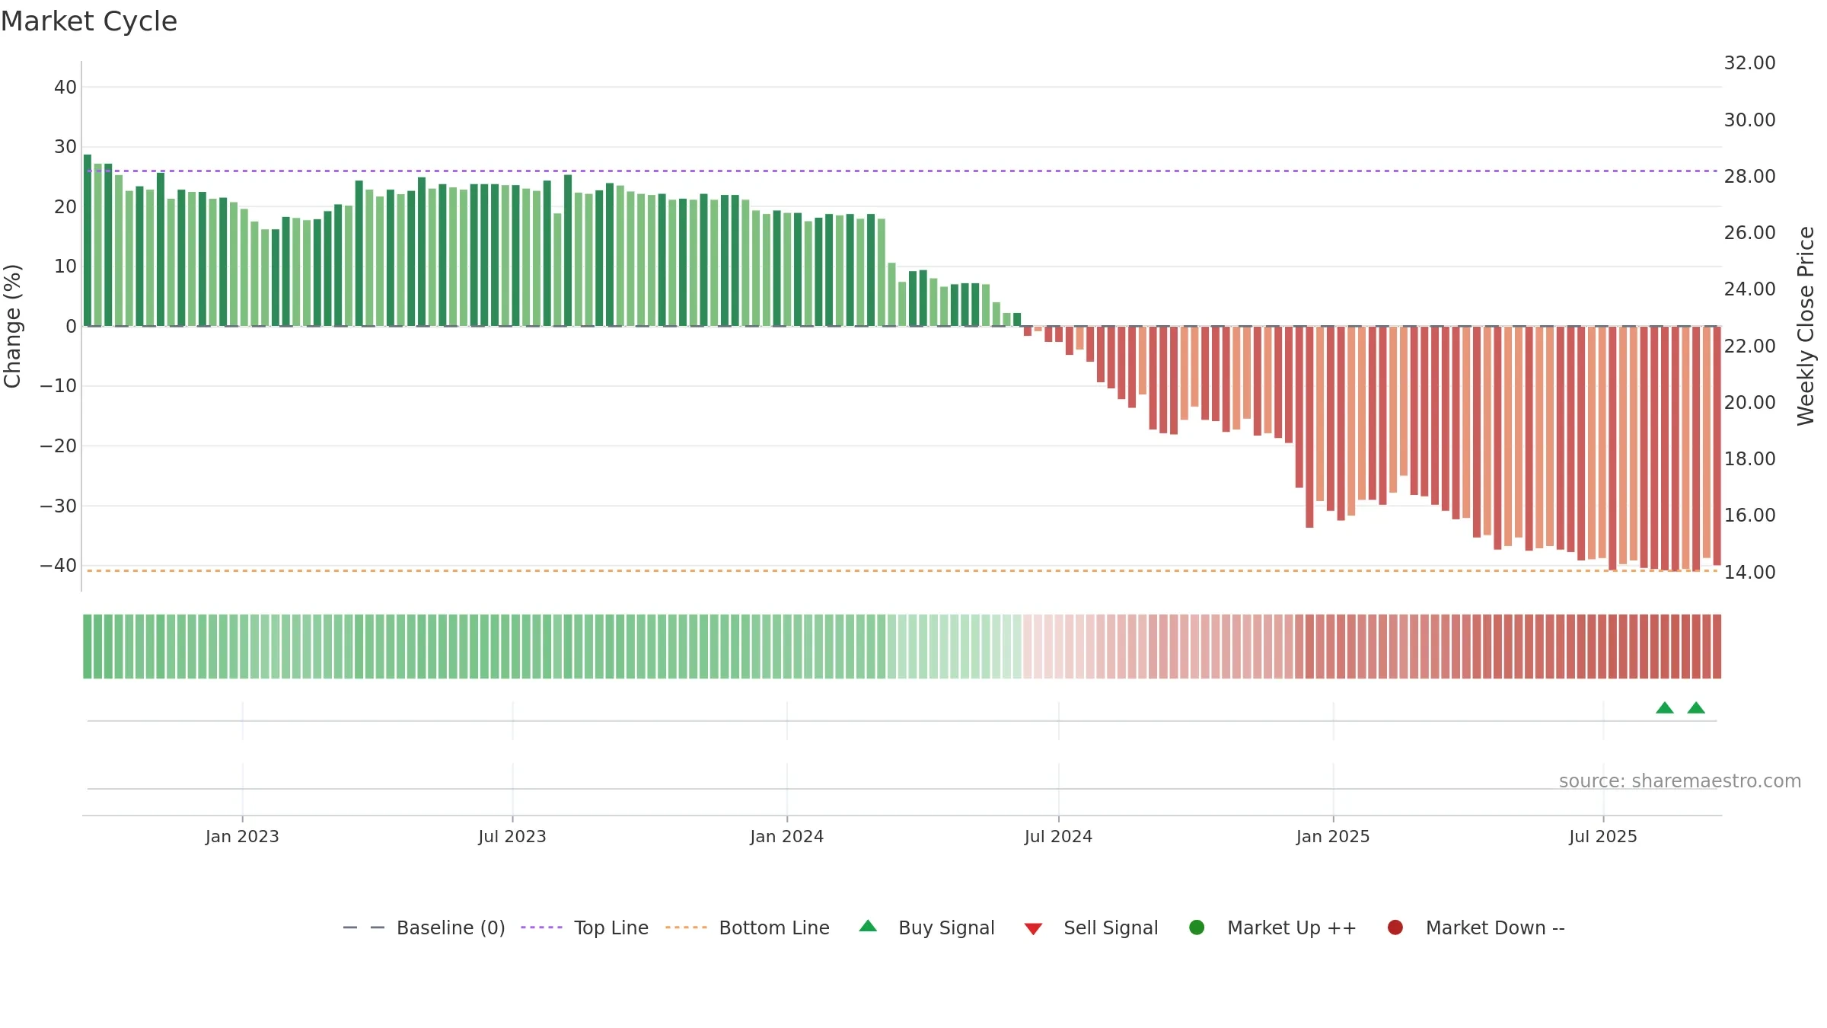Click the deepest red bar near Dec 2024
This screenshot has width=1827, height=1028.
(x=1309, y=427)
